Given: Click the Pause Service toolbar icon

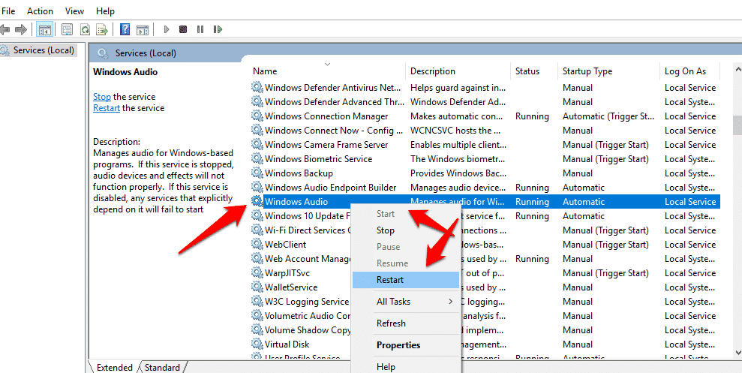Looking at the screenshot, I should pyautogui.click(x=200, y=29).
